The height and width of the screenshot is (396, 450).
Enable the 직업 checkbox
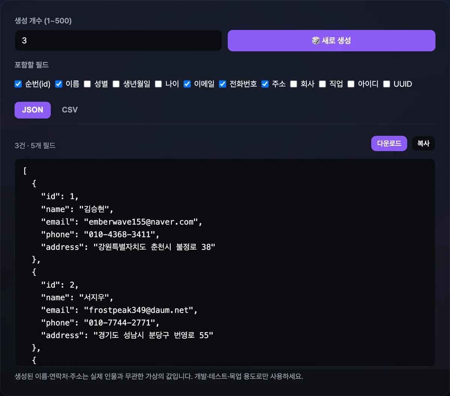(x=322, y=84)
